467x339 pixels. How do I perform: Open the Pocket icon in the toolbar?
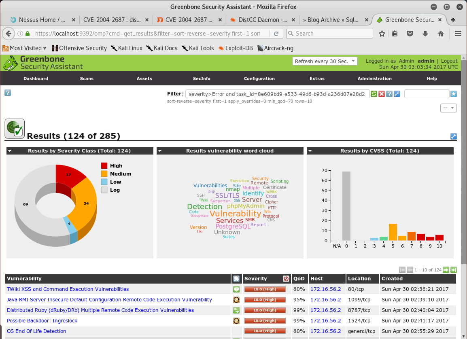point(410,34)
